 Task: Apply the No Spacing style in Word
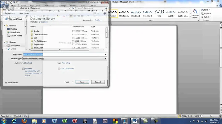pyautogui.click(x=124, y=14)
